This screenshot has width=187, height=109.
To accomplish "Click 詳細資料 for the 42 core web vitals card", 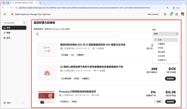I will tap(171, 79).
